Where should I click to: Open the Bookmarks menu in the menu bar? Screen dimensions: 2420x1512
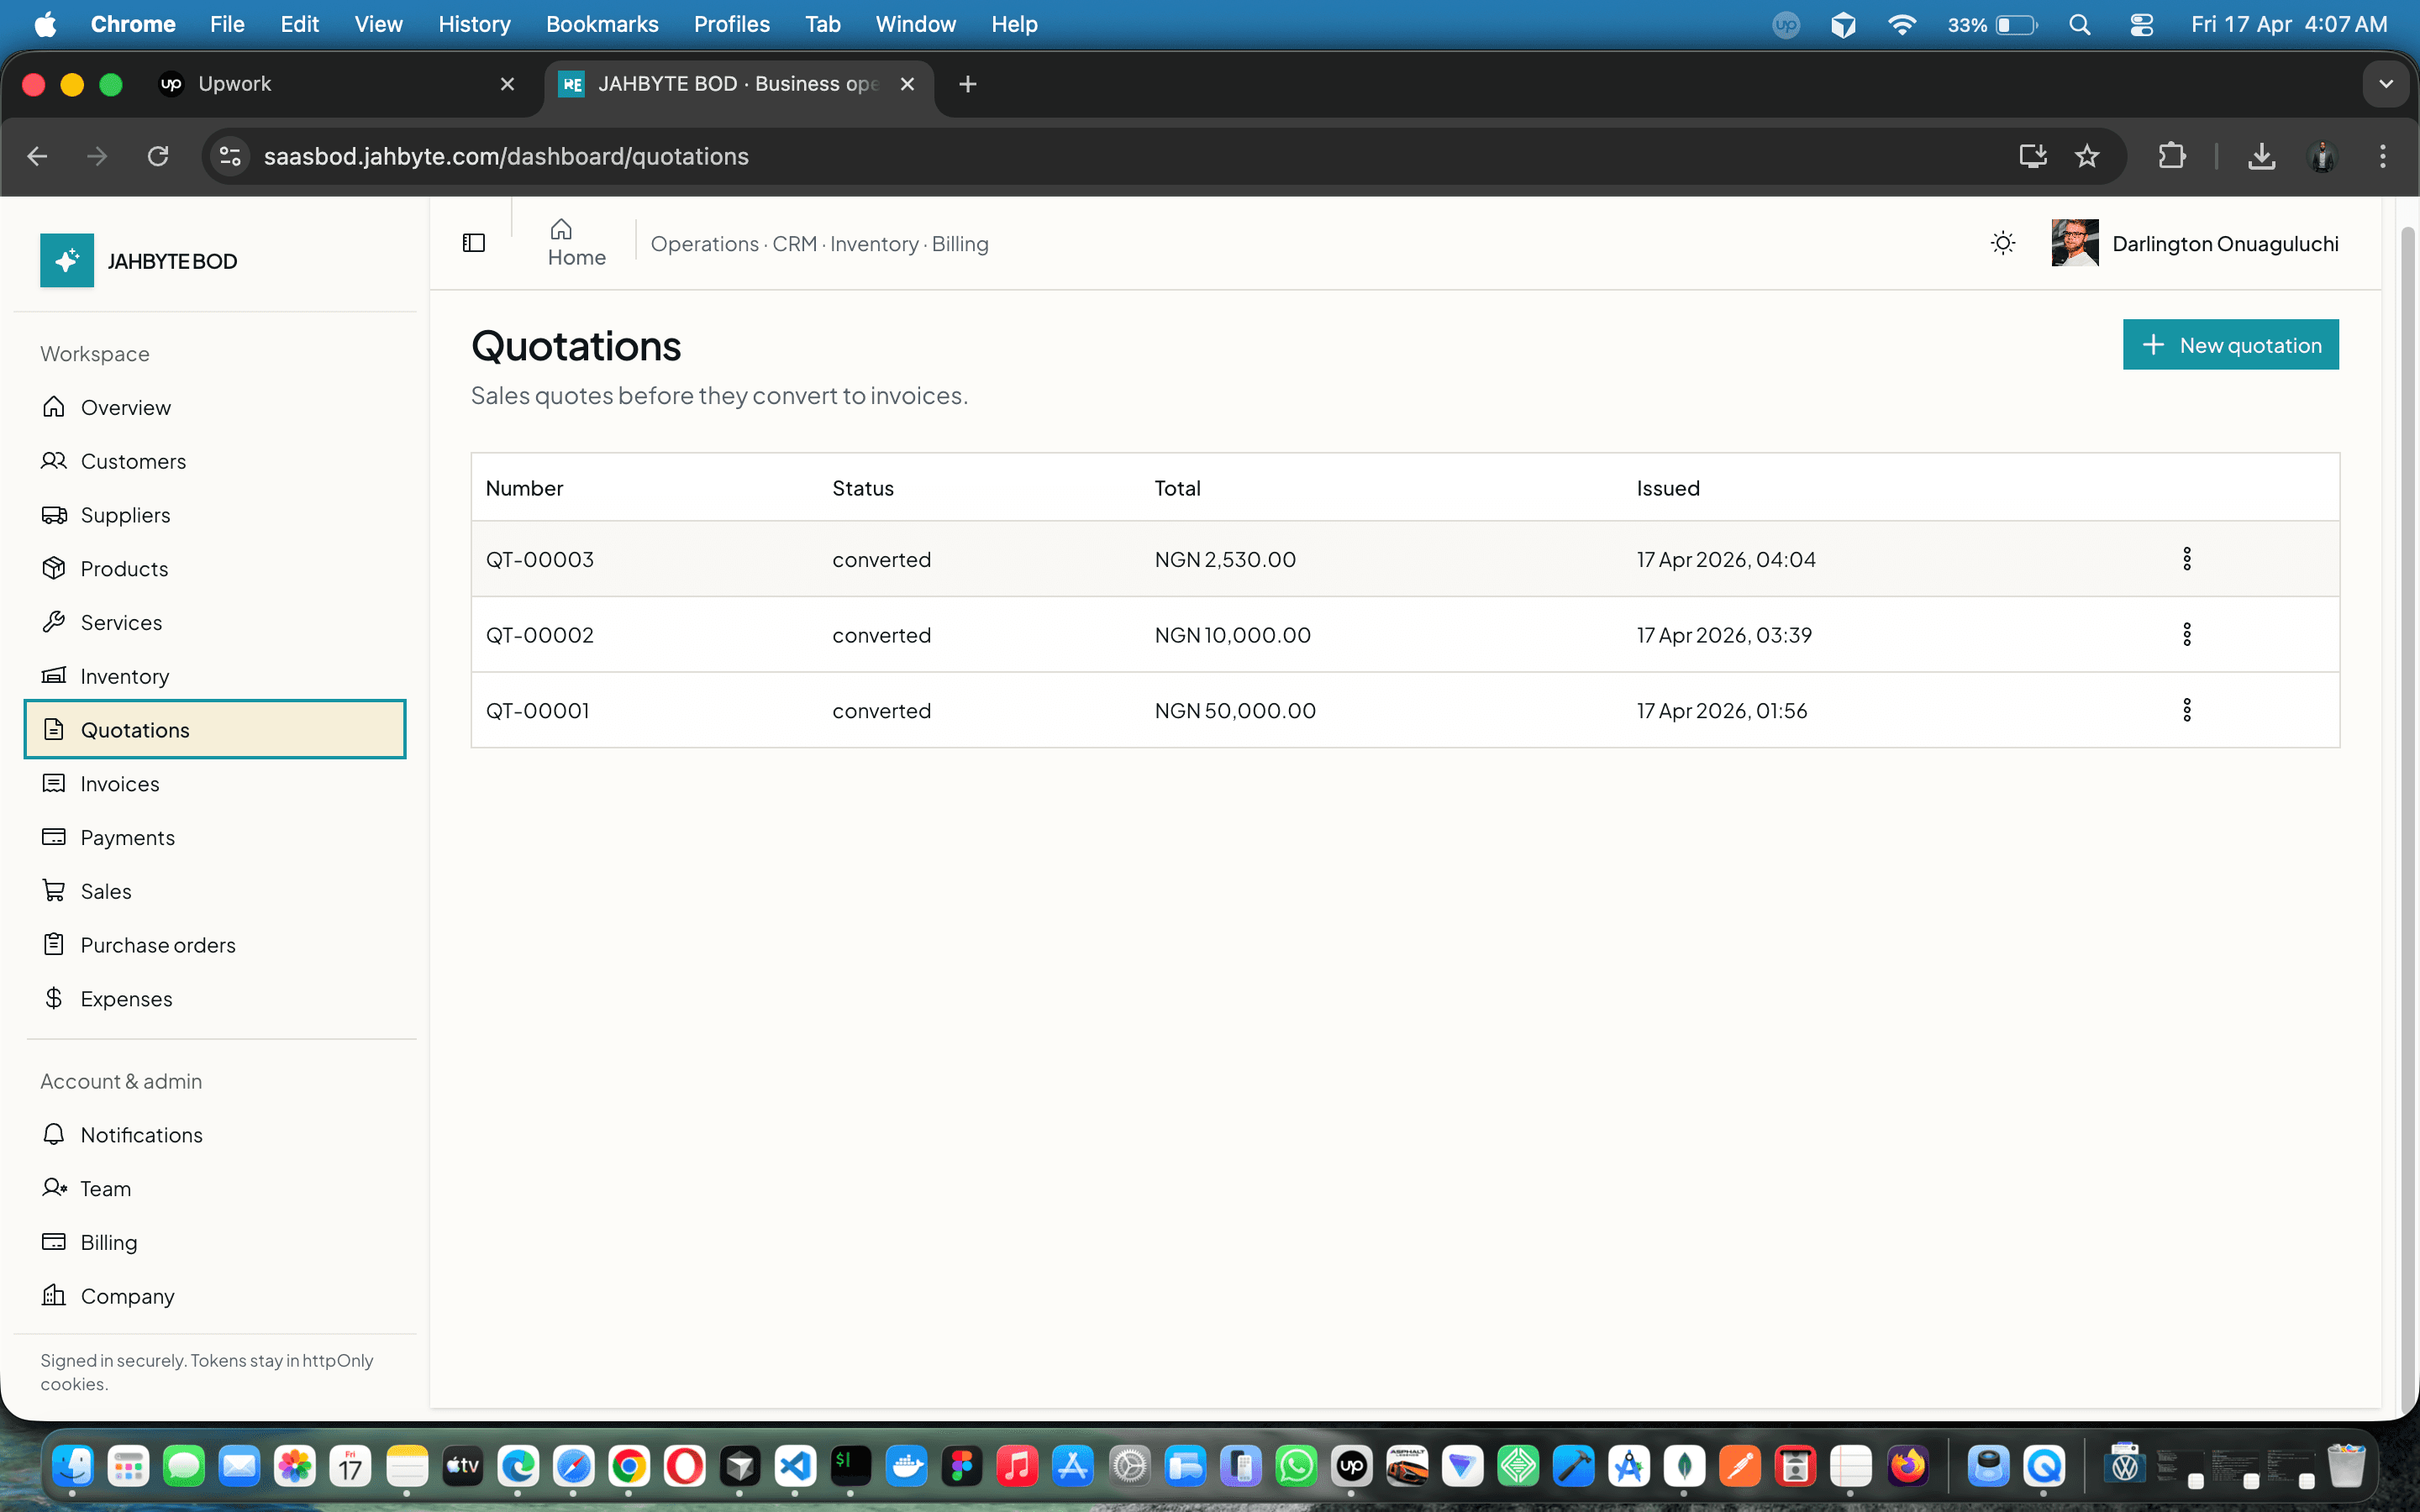602,24
